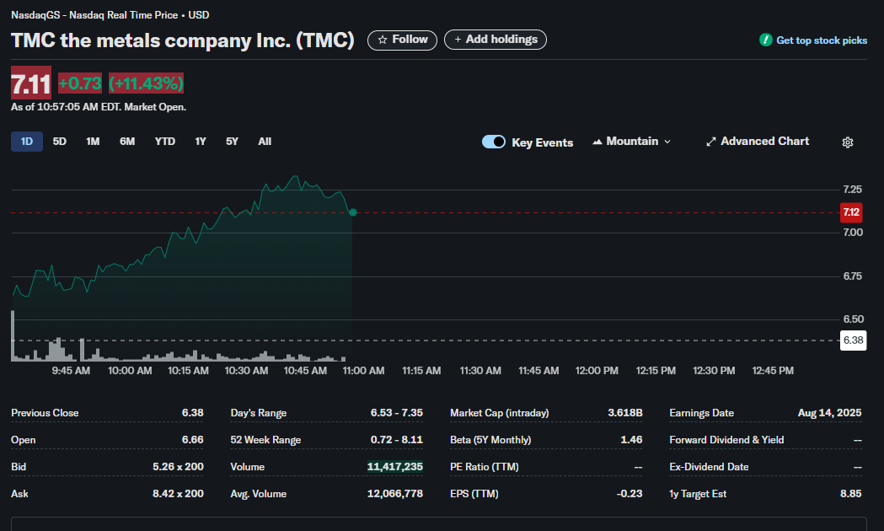Open chart settings gear icon
The height and width of the screenshot is (531, 884).
coord(848,142)
